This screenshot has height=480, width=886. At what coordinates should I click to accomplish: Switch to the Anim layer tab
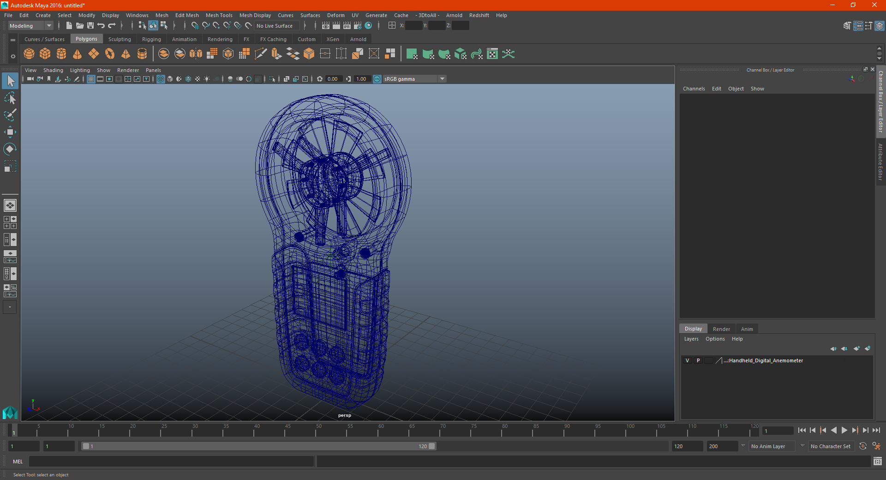(x=747, y=329)
